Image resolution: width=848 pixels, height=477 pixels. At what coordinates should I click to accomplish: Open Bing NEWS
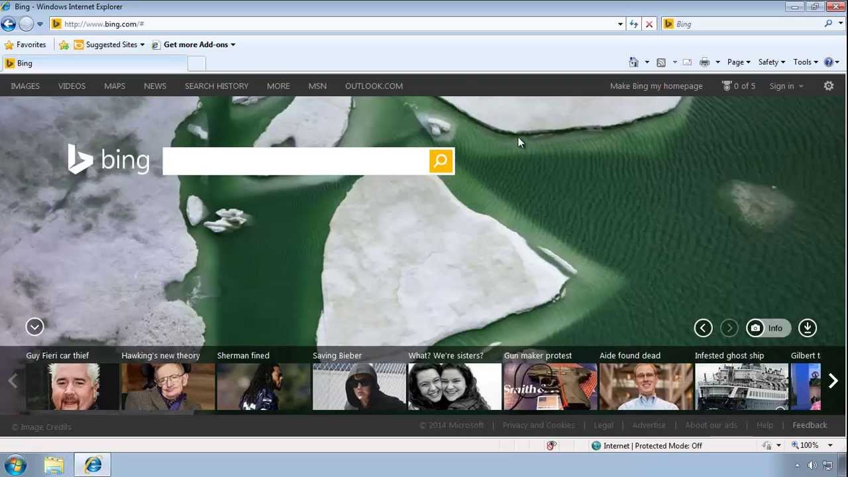155,86
